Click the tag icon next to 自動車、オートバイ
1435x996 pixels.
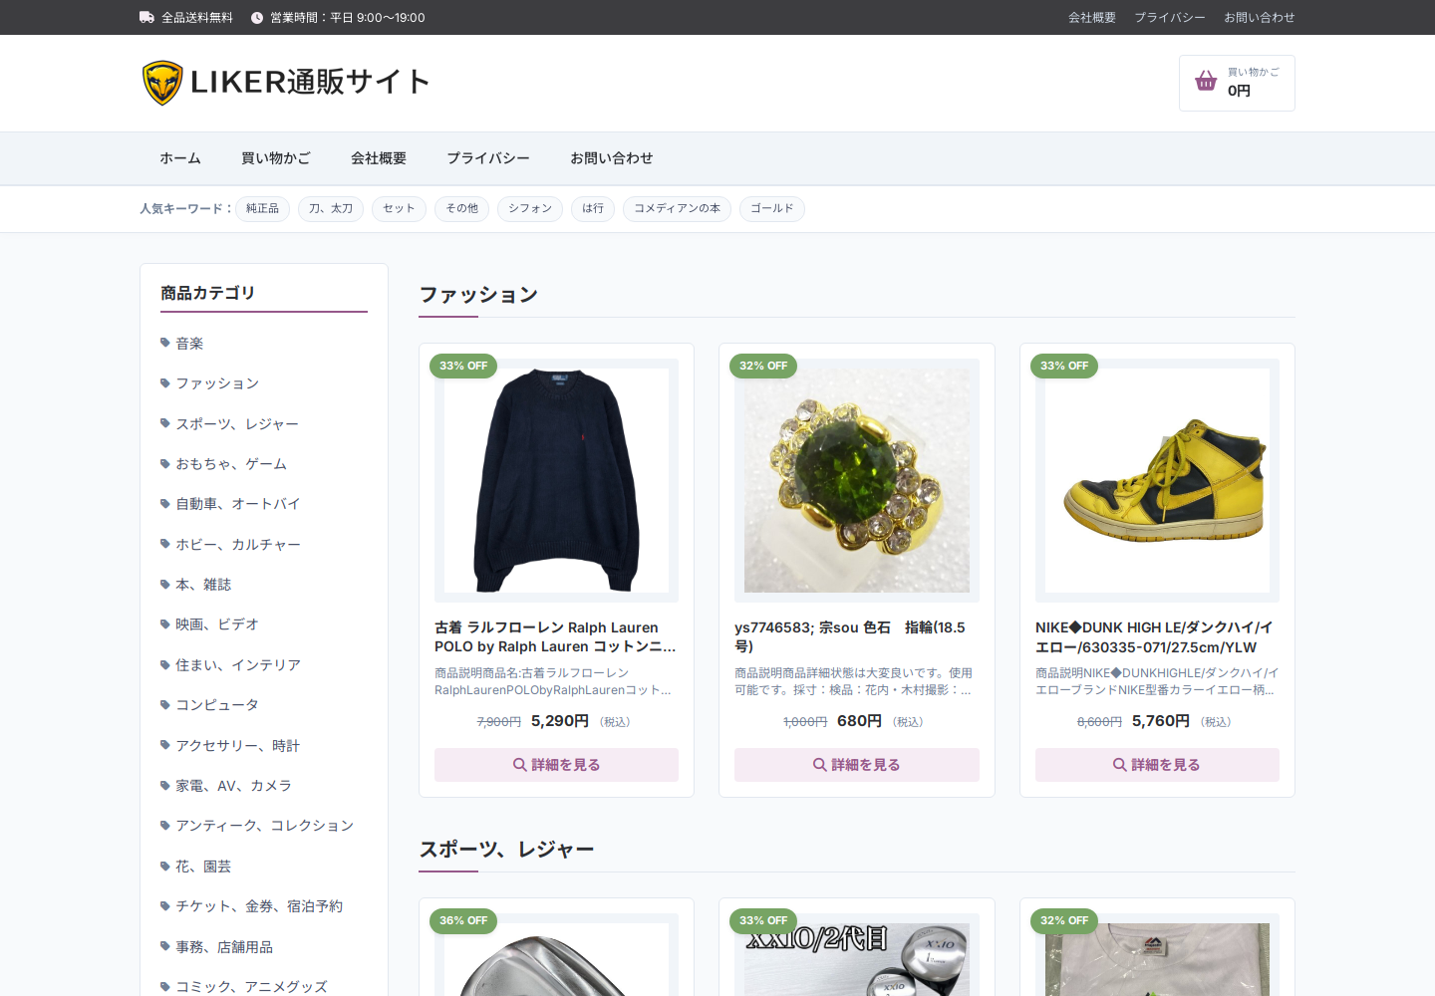(x=165, y=503)
